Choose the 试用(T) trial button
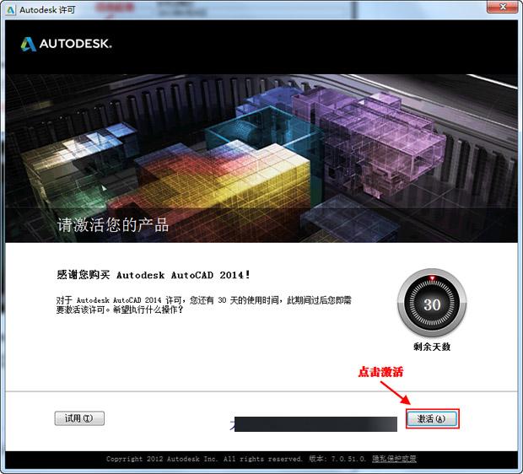The width and height of the screenshot is (523, 474). pyautogui.click(x=79, y=418)
